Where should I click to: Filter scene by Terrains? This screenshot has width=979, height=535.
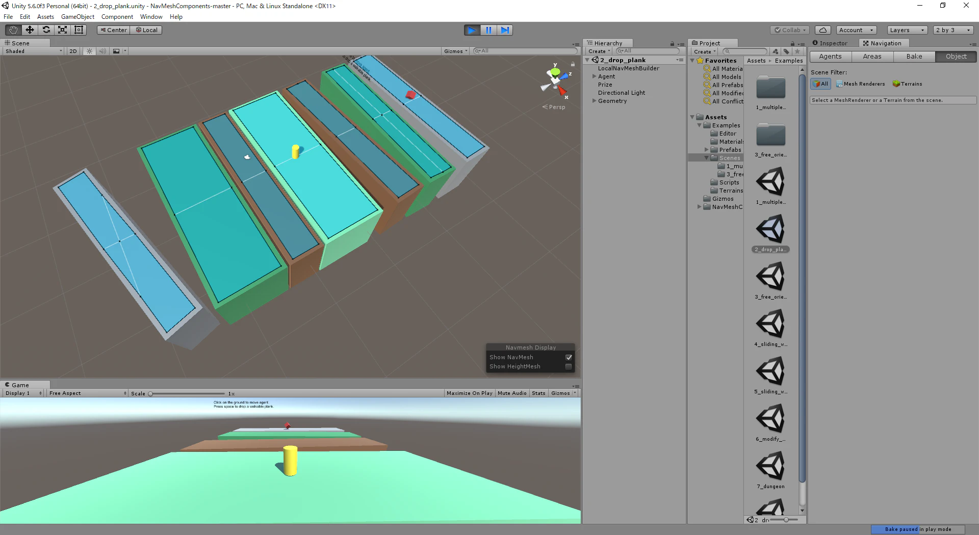pyautogui.click(x=907, y=84)
